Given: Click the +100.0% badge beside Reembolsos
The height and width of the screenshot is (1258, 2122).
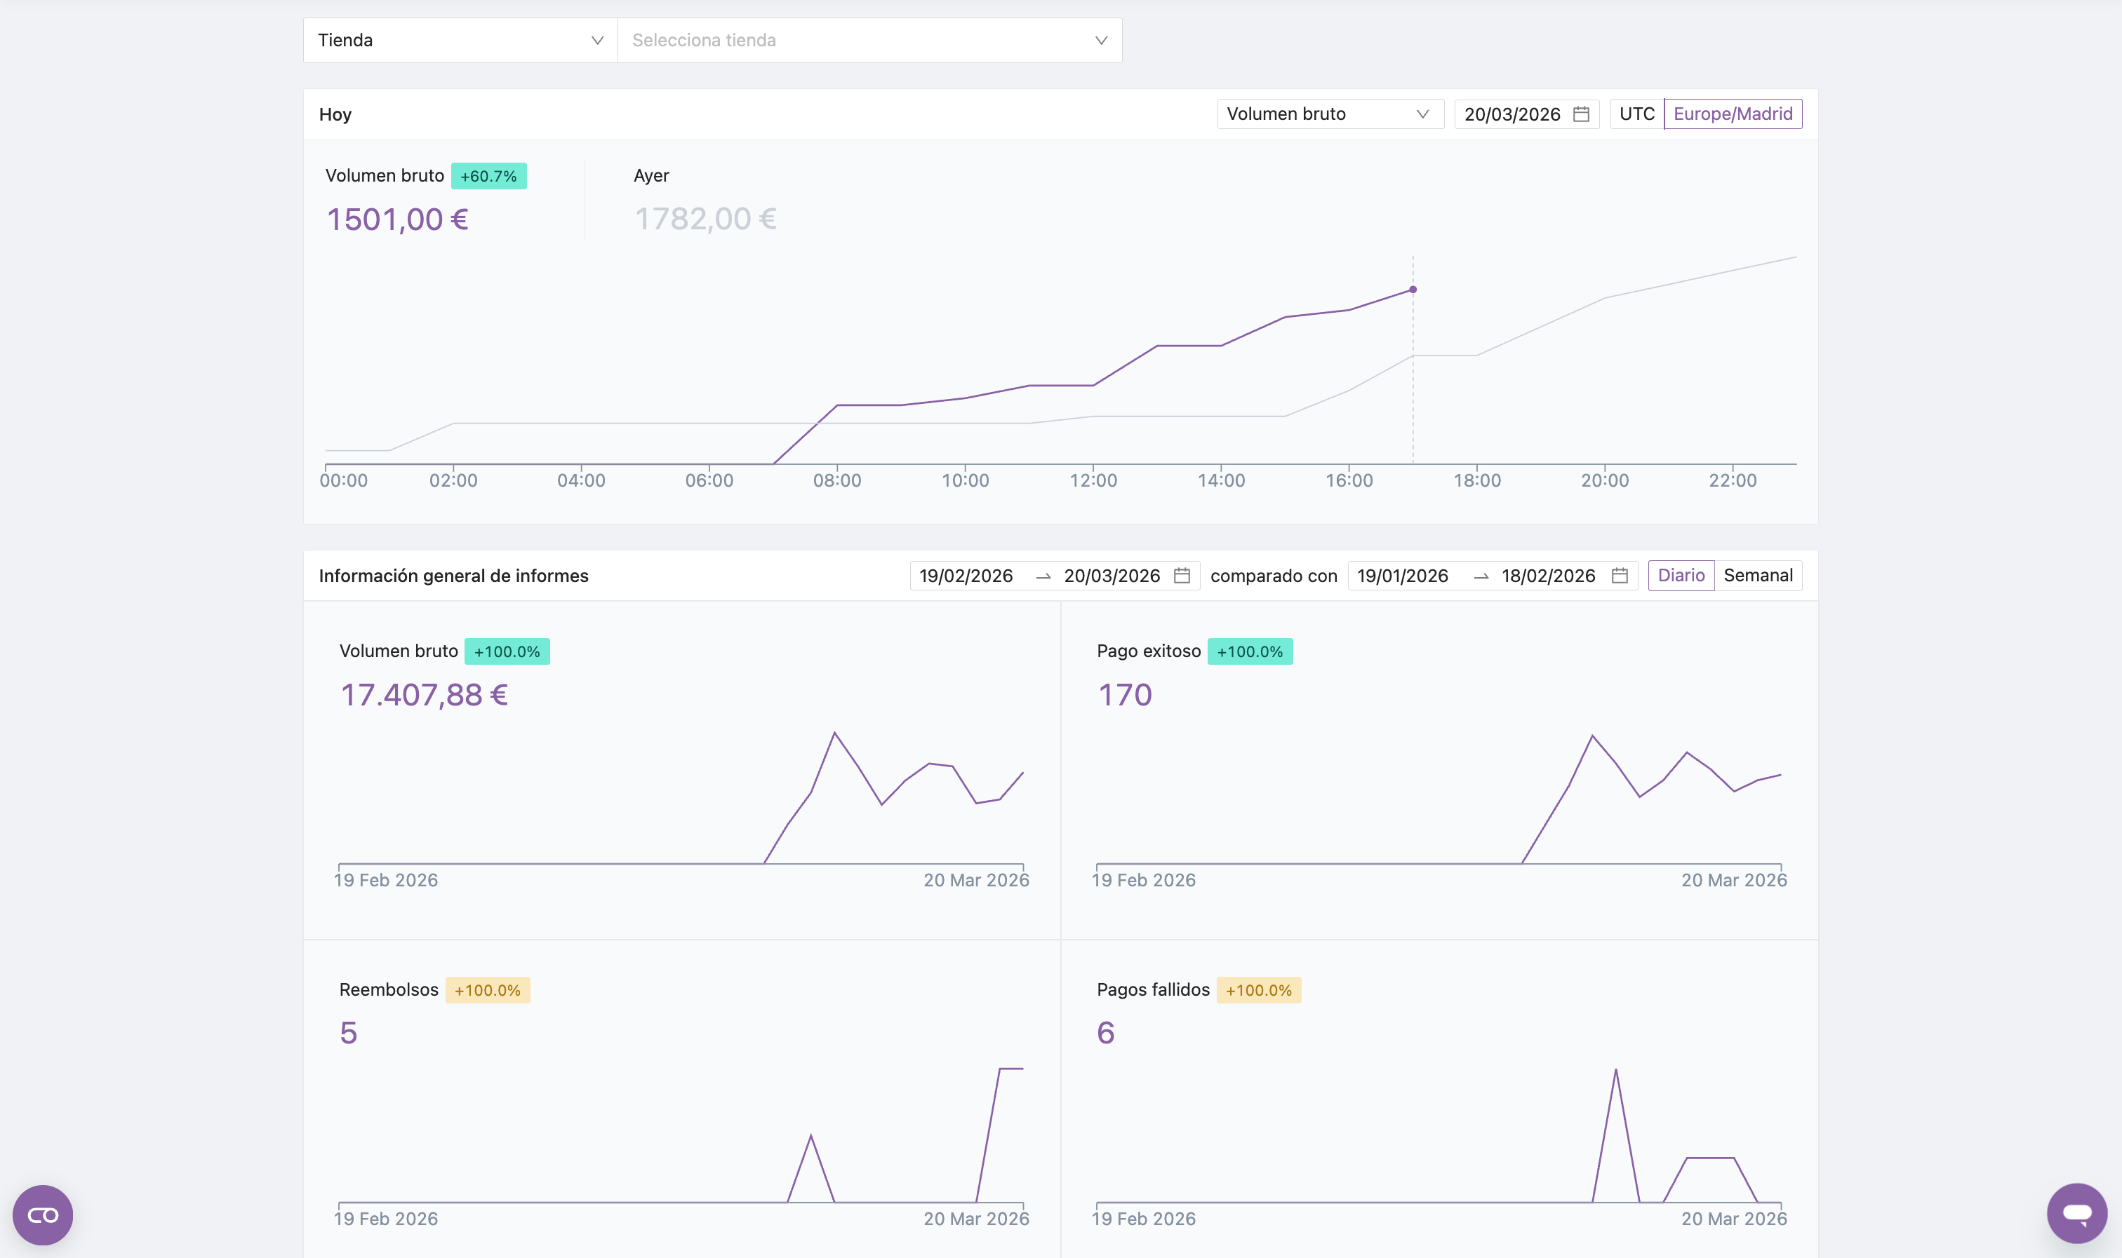Looking at the screenshot, I should click(488, 990).
